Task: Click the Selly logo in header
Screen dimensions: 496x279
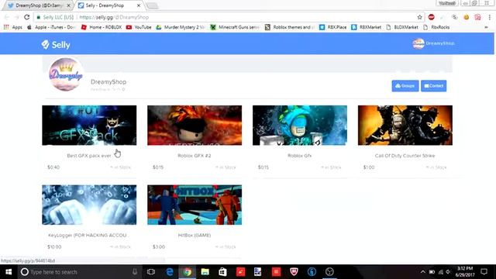Action: click(56, 45)
